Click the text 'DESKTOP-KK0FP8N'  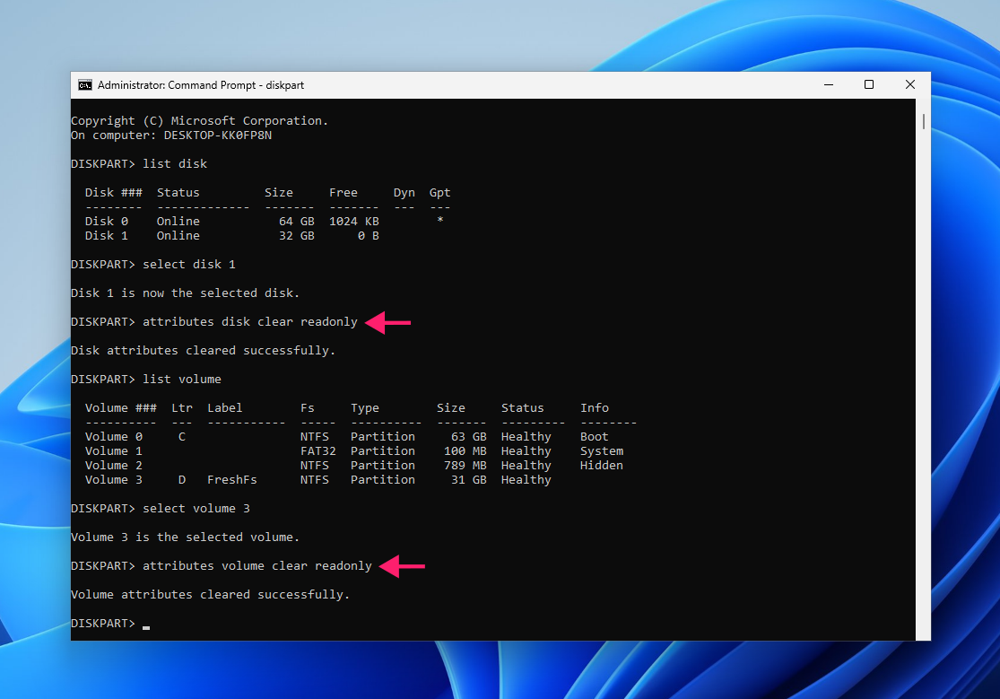click(217, 135)
